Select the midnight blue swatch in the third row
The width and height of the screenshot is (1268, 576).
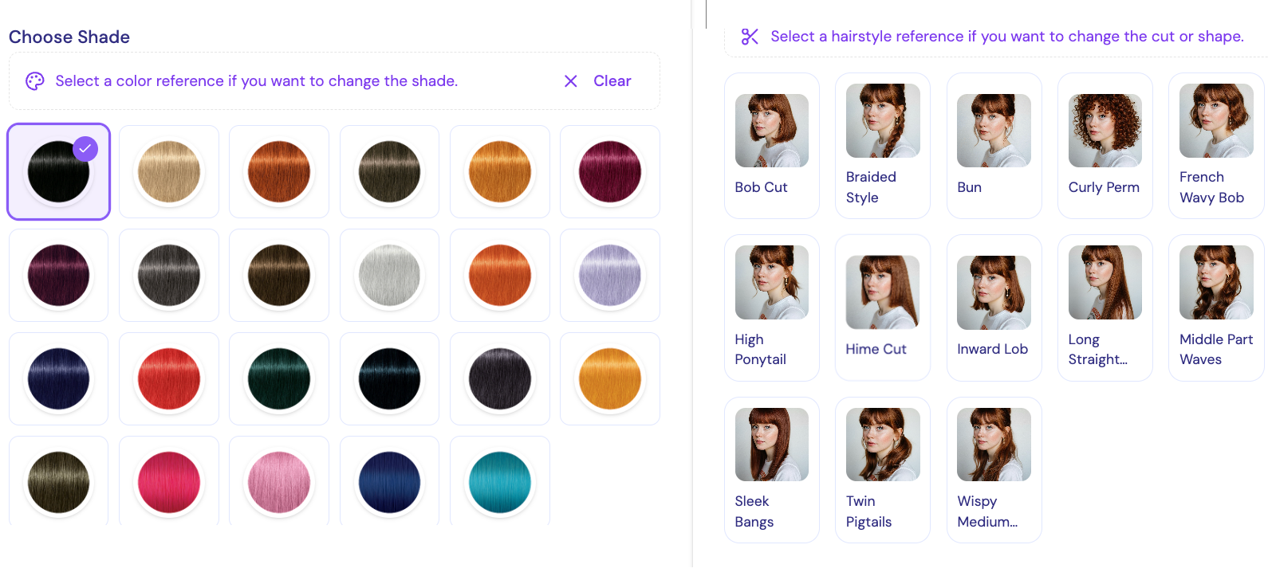[58, 378]
